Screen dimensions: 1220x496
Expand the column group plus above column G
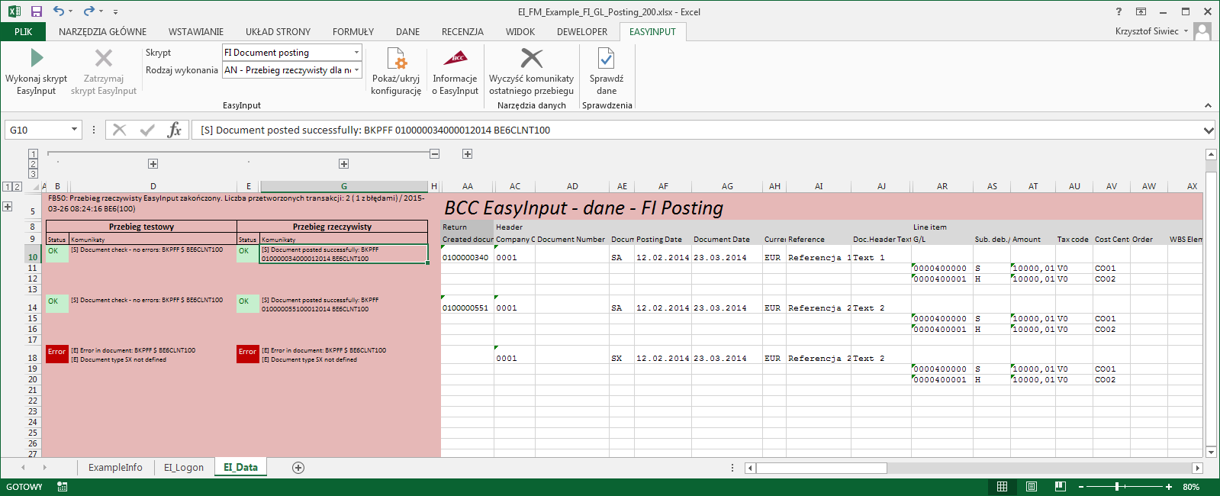click(343, 164)
